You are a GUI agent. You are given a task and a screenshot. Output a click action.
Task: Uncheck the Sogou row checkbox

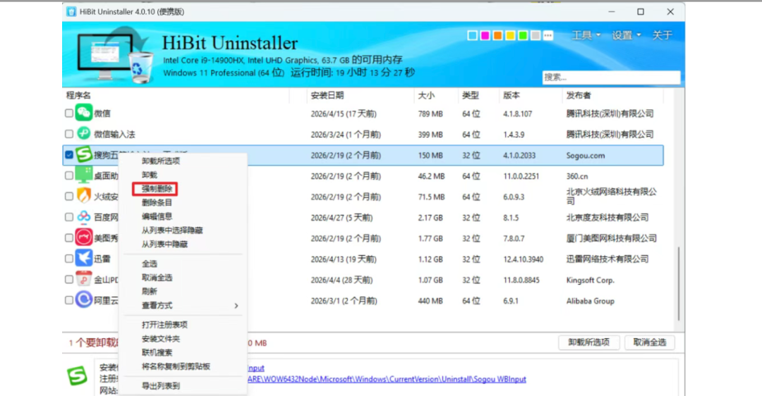coord(69,155)
